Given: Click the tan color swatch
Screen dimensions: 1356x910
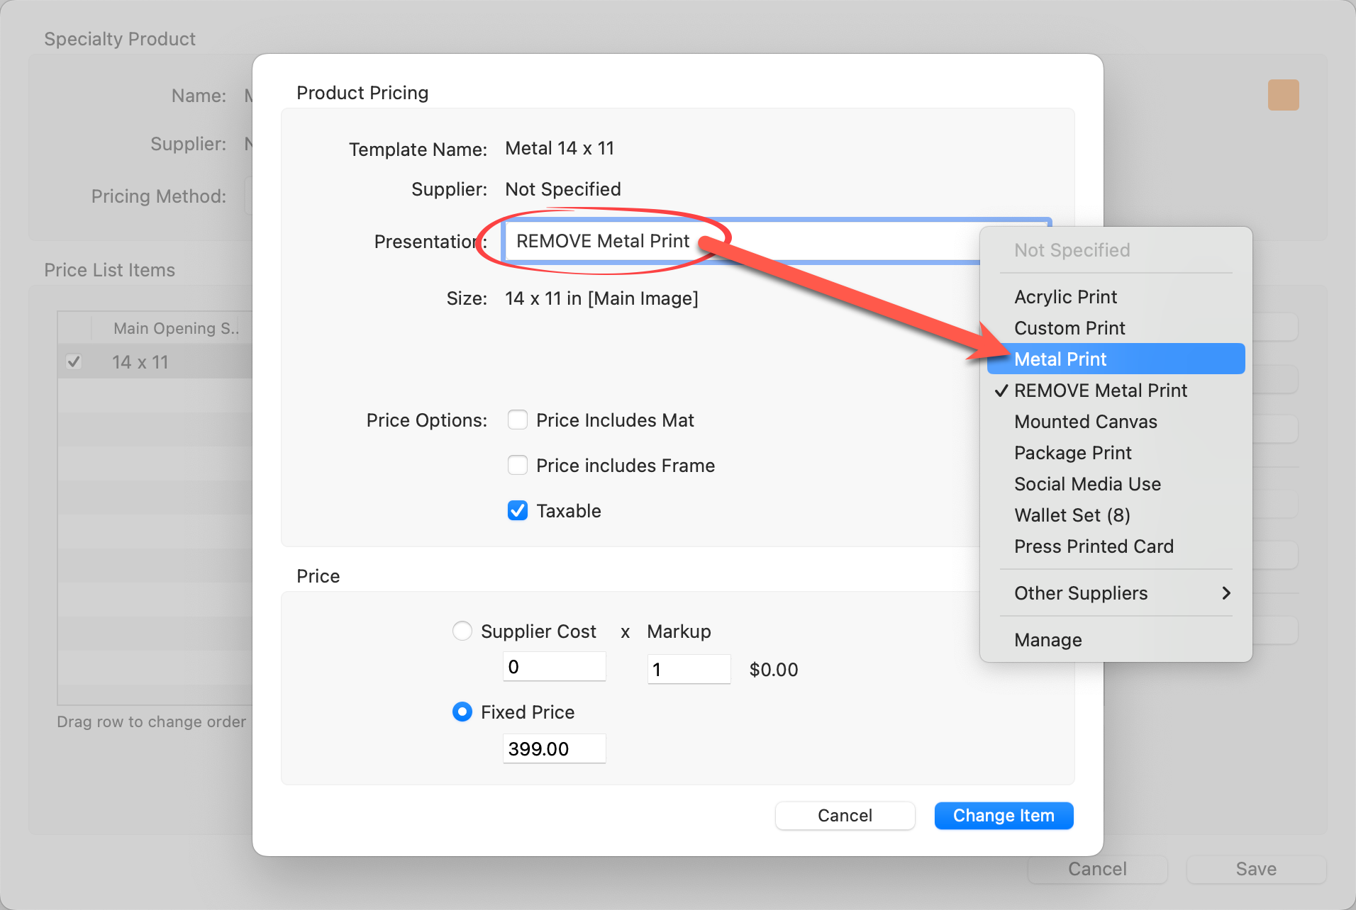Looking at the screenshot, I should click(1283, 95).
